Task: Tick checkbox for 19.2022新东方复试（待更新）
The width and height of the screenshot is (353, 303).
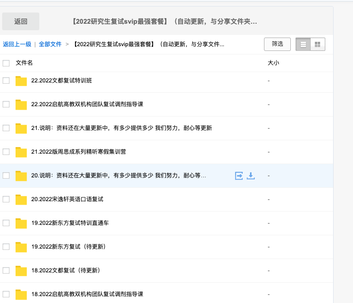Action: click(x=6, y=247)
